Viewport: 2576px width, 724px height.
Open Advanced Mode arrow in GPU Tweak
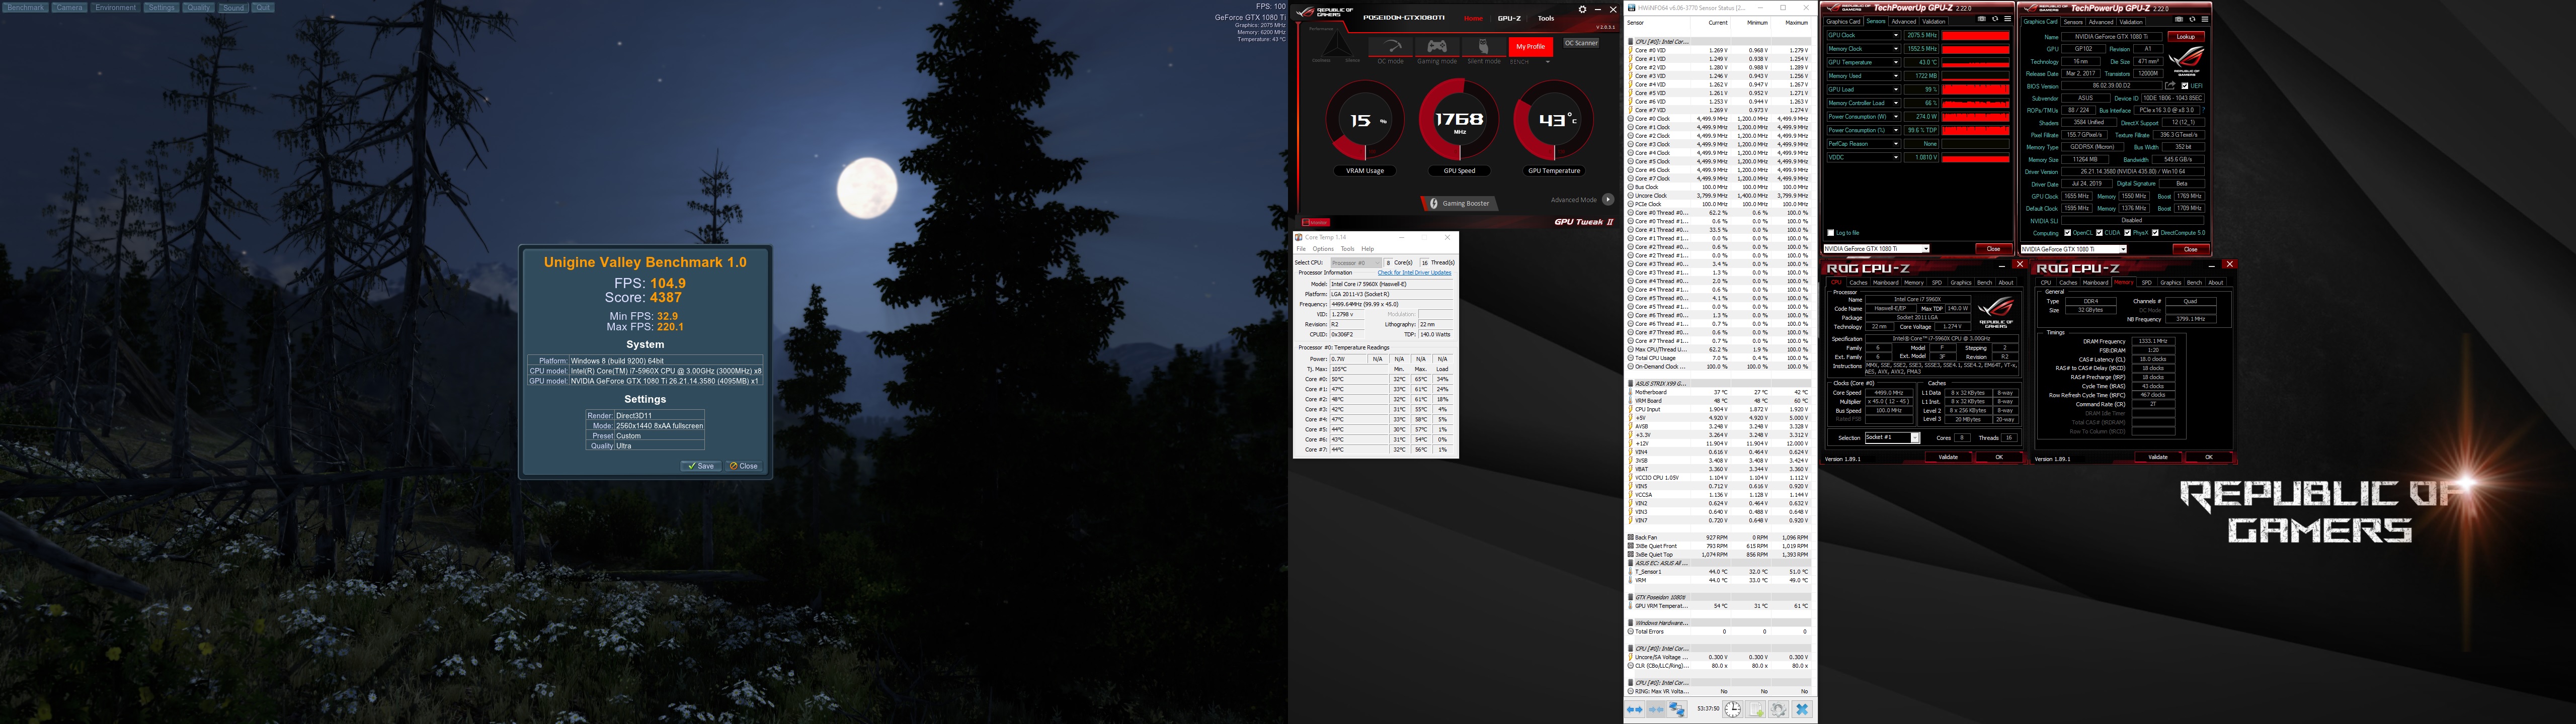point(1608,199)
